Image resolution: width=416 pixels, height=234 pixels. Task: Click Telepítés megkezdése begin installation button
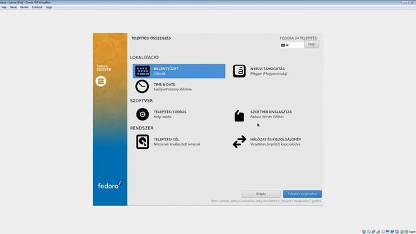pos(302,194)
